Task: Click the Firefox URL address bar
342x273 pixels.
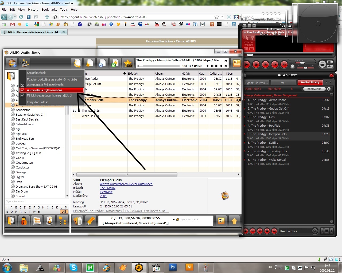Action: pyautogui.click(x=136, y=17)
